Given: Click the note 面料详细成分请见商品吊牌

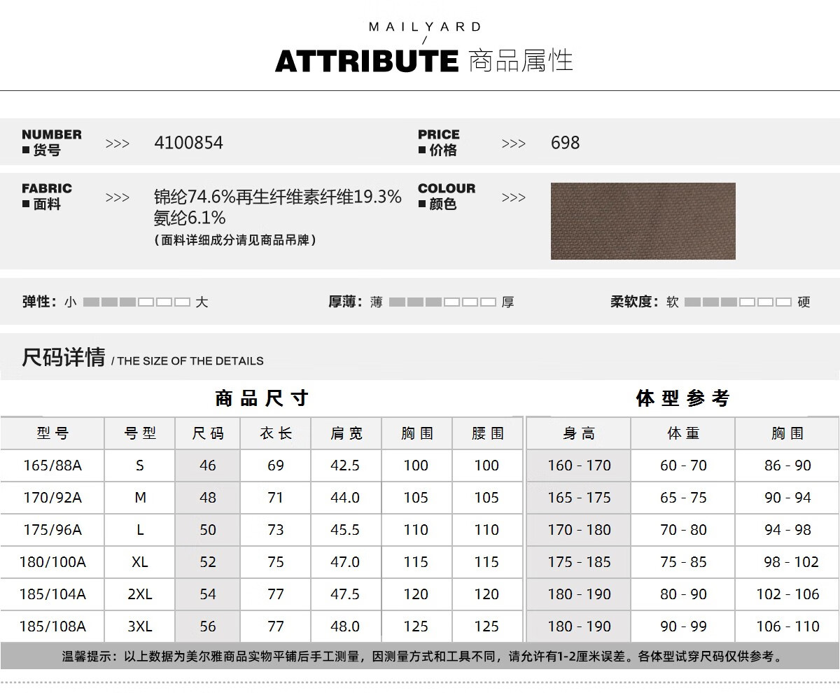Looking at the screenshot, I should click(235, 240).
